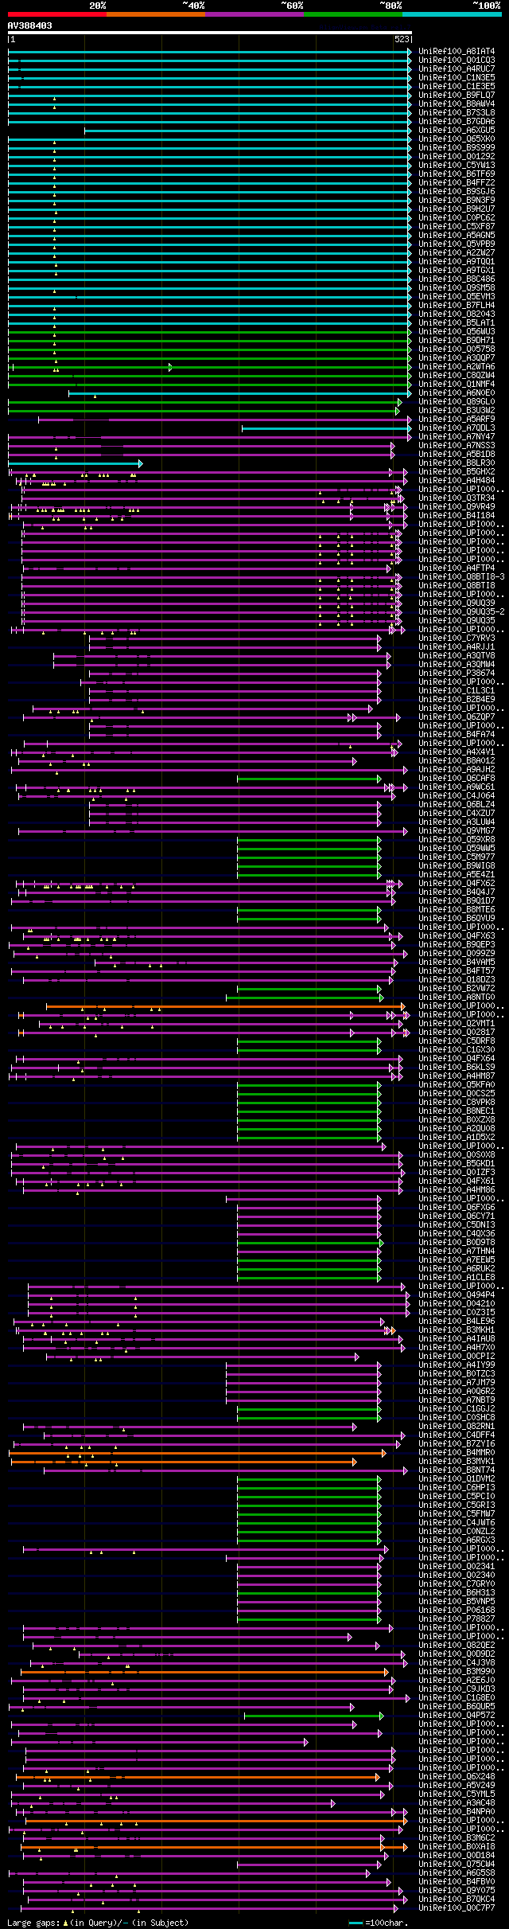Viewport: 509px width, 1929px height.
Task: Click the hit label UniRef100_Q02341
Action: point(457,1567)
